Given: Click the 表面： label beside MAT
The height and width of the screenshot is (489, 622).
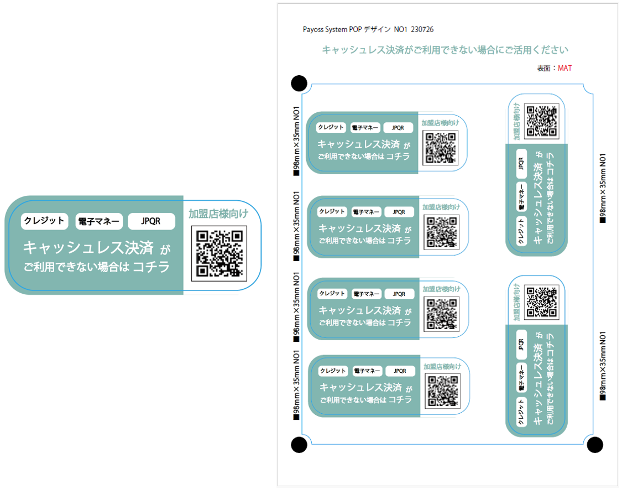Looking at the screenshot, I should tap(547, 68).
